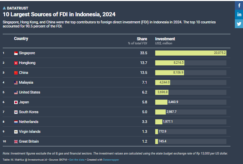Click the Virgin Islands flag icon
This screenshot has height=164, width=243.
pyautogui.click(x=16, y=132)
